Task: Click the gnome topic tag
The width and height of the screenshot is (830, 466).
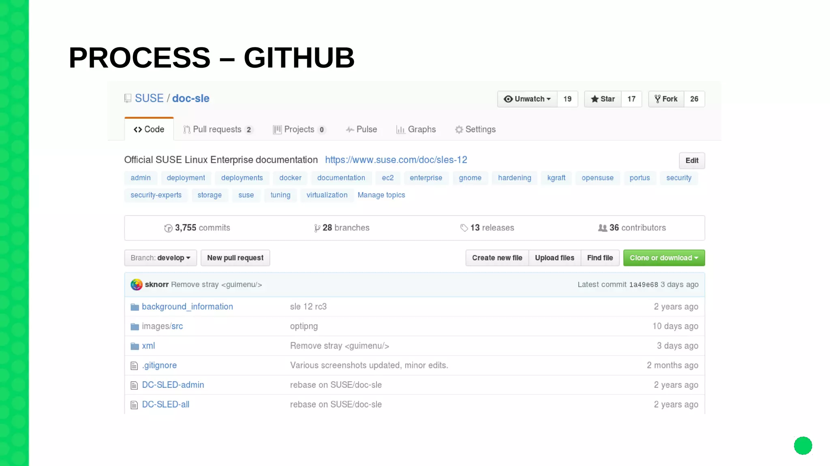Action: click(470, 178)
